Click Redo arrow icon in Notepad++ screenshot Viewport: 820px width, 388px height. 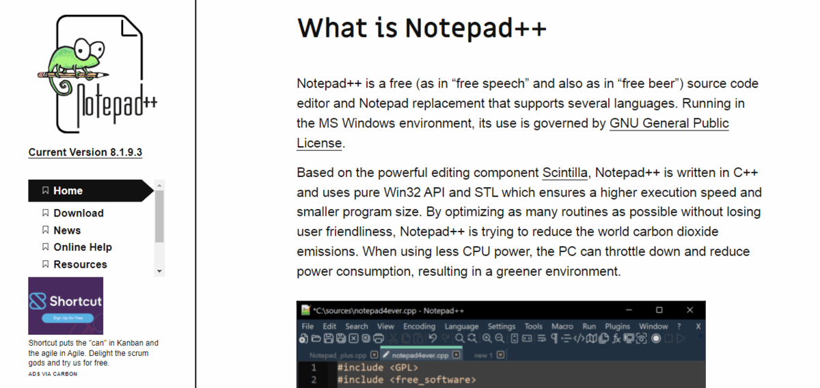pyautogui.click(x=445, y=338)
